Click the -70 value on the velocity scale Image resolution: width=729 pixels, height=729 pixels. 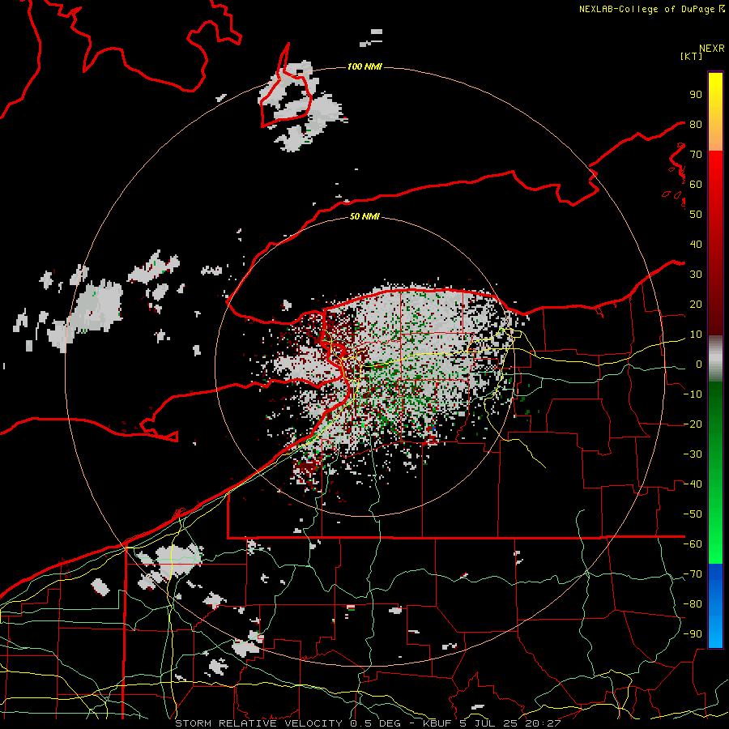coord(693,574)
